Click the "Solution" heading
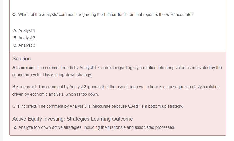Viewport: 234px width, 141px height. pyautogui.click(x=21, y=59)
